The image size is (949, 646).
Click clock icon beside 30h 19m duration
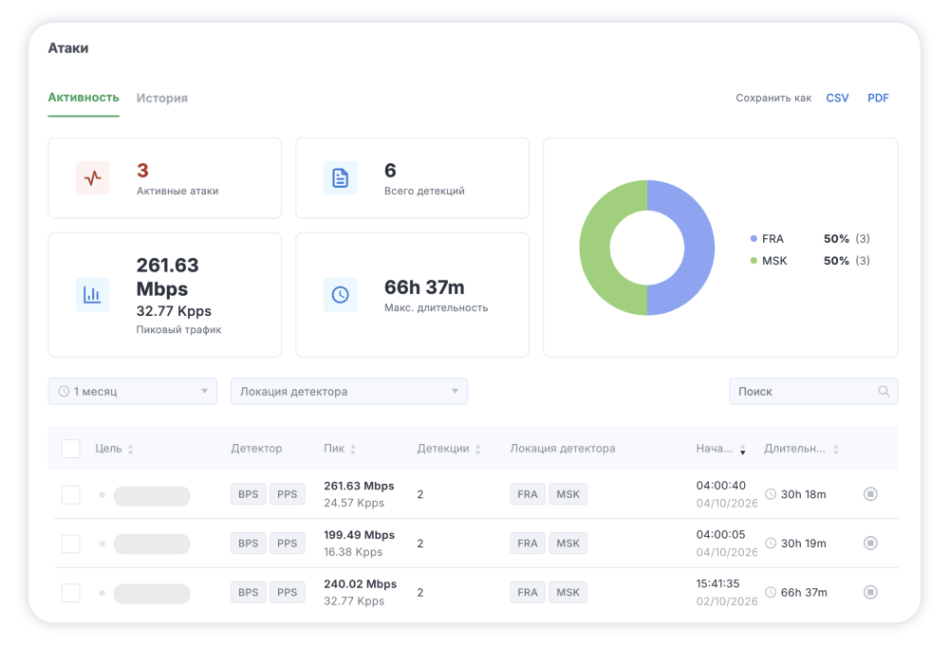click(x=771, y=544)
